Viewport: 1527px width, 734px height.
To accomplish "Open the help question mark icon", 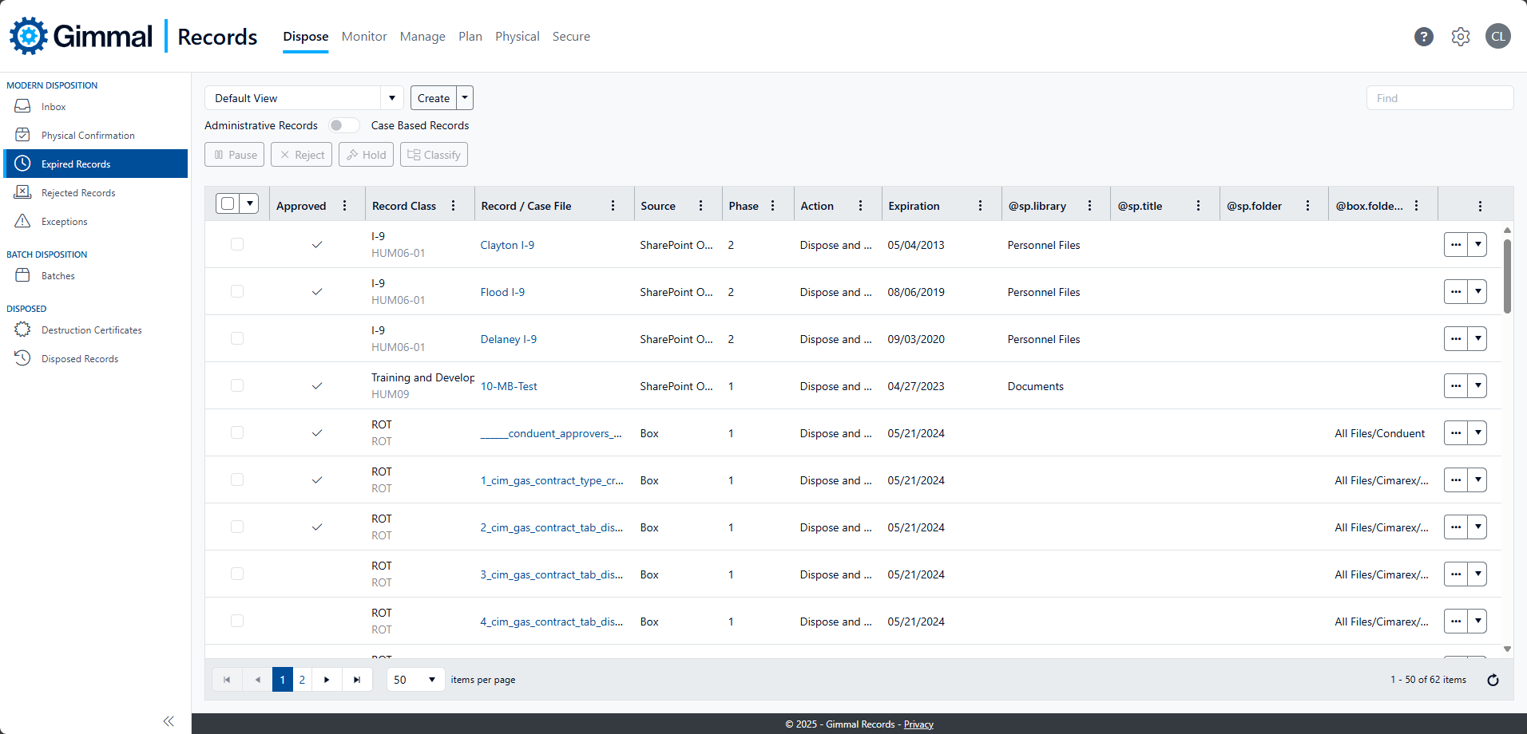I will point(1423,37).
